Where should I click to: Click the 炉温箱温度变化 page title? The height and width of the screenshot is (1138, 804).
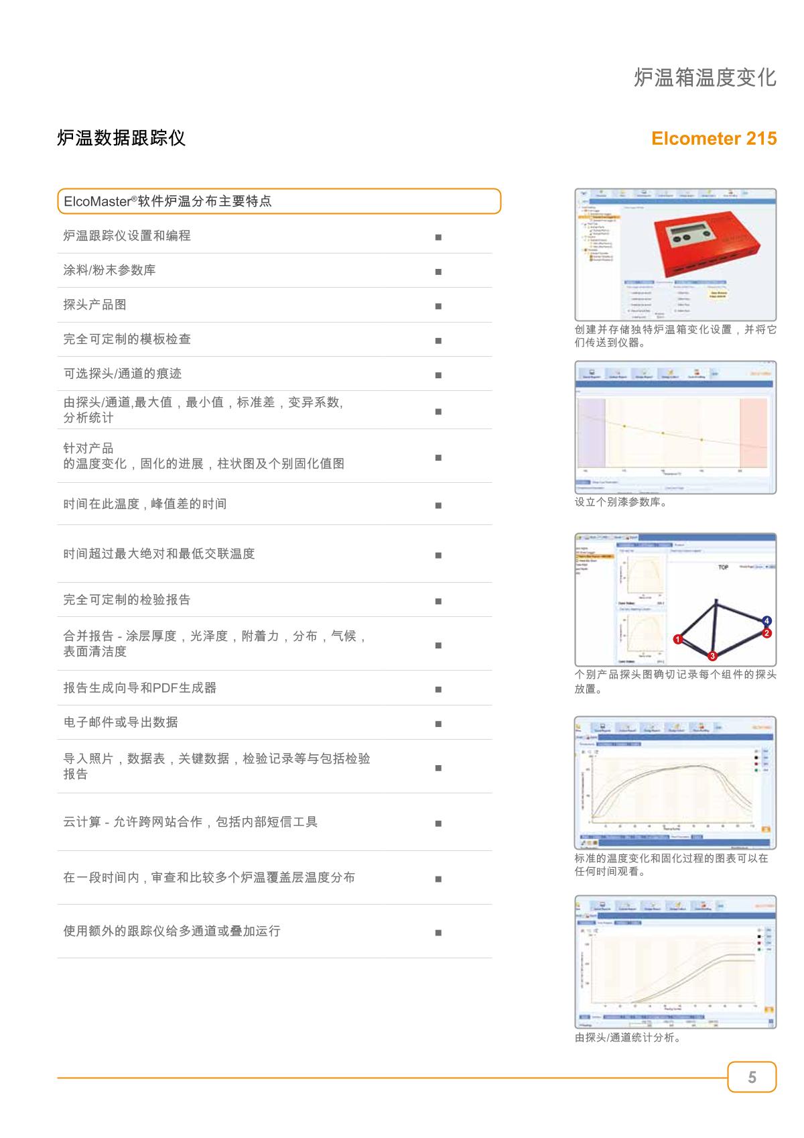click(705, 77)
